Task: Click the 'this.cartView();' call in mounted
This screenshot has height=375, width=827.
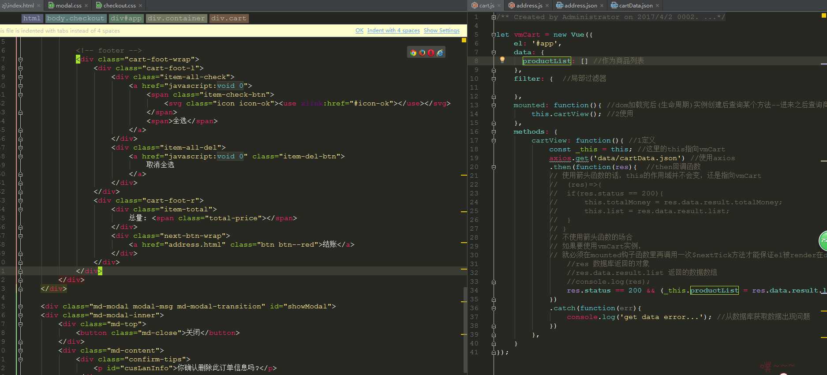Action: pos(566,114)
